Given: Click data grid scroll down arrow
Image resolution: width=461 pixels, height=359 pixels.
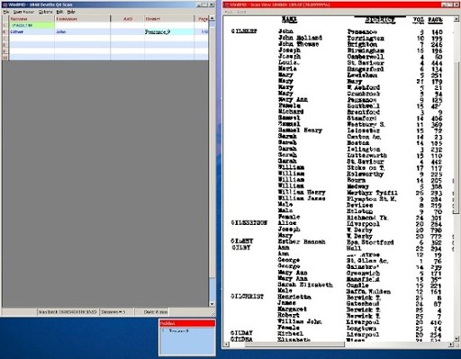Looking at the screenshot, I should [x=212, y=304].
